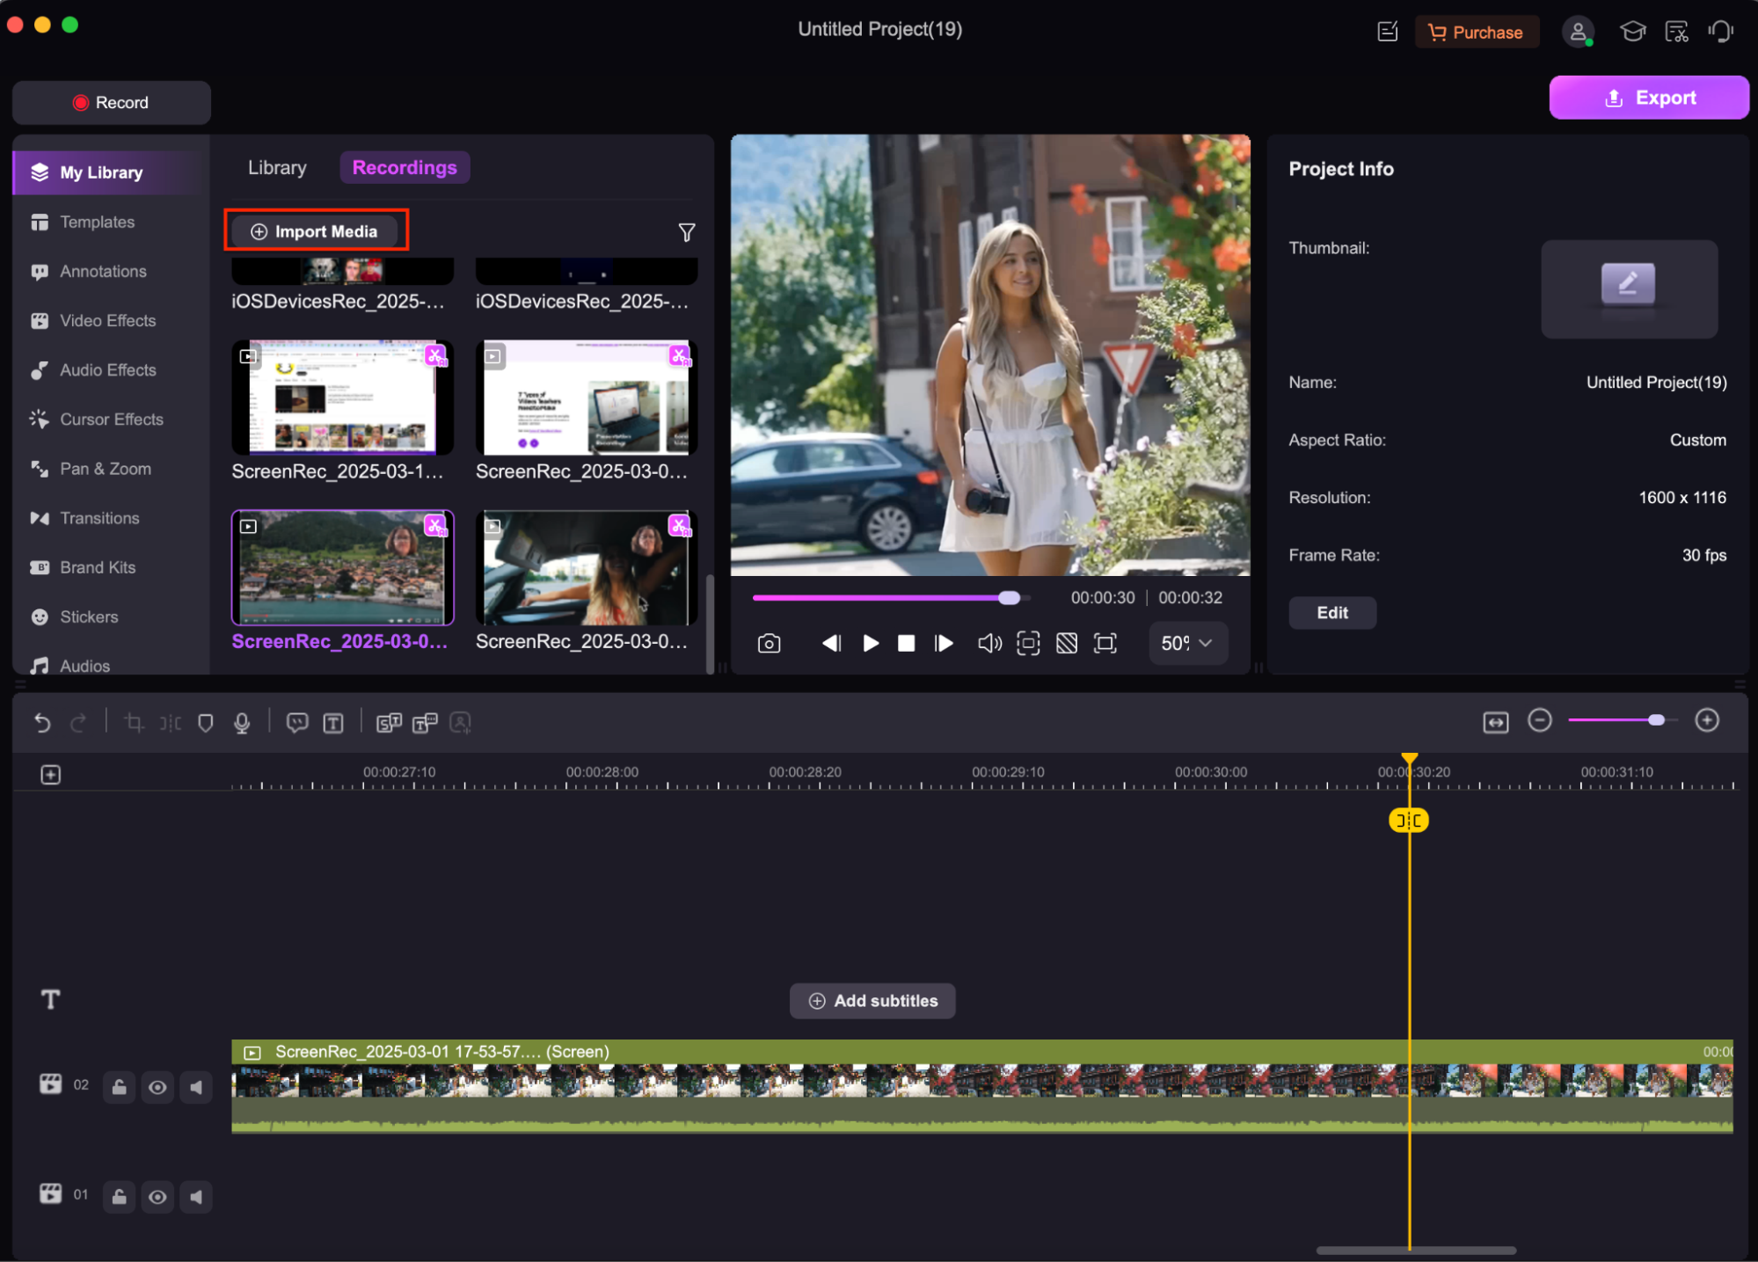1758x1262 pixels.
Task: Click fit timeline to window icon
Action: 1495,722
